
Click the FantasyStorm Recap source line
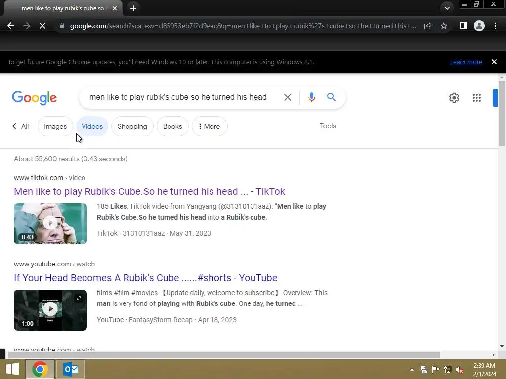[167, 320]
